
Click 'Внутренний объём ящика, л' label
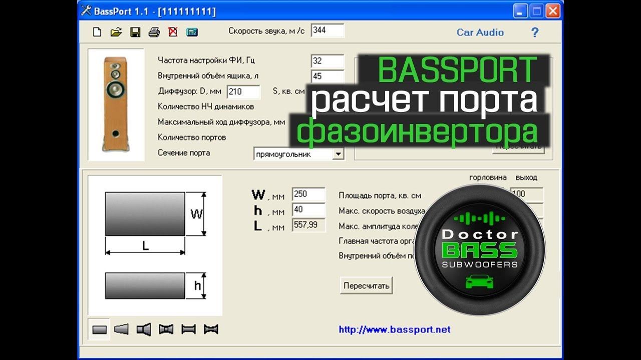(208, 76)
